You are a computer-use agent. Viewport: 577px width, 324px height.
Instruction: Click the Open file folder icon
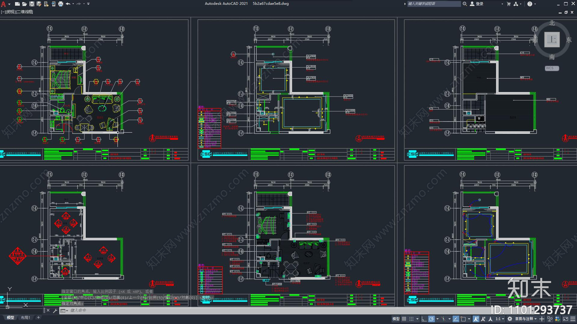25,4
